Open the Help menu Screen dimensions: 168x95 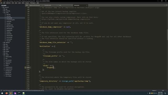38,3
